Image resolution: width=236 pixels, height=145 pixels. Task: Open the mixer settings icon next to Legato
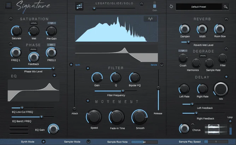pos(79,6)
